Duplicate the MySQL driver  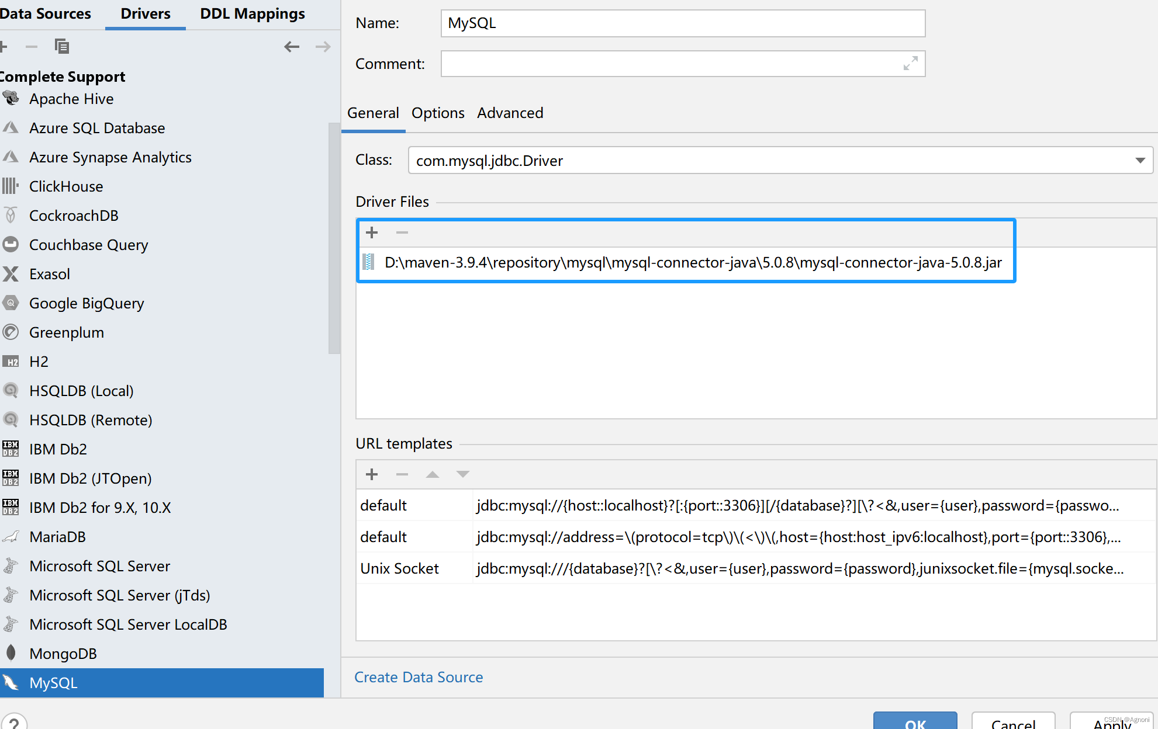tap(61, 46)
